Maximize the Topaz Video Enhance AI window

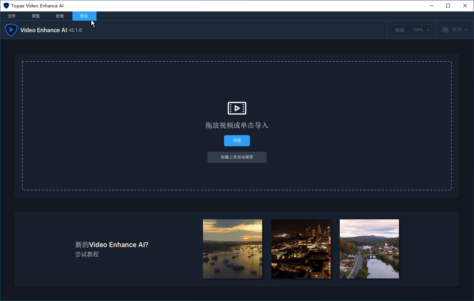pyautogui.click(x=448, y=6)
